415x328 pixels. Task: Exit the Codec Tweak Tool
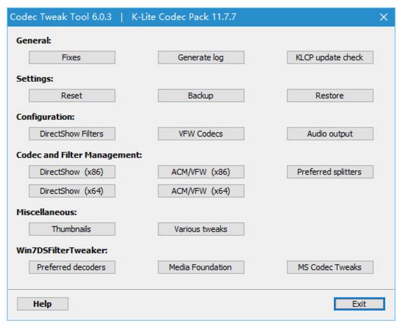(359, 304)
